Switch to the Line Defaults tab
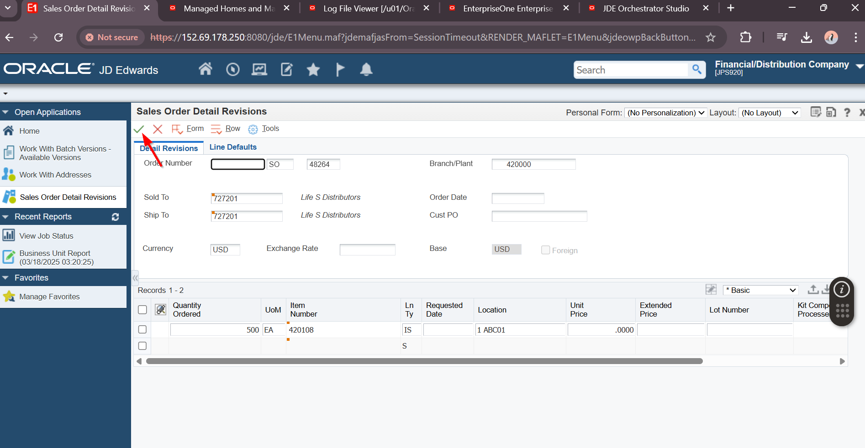This screenshot has height=448, width=865. tap(233, 147)
